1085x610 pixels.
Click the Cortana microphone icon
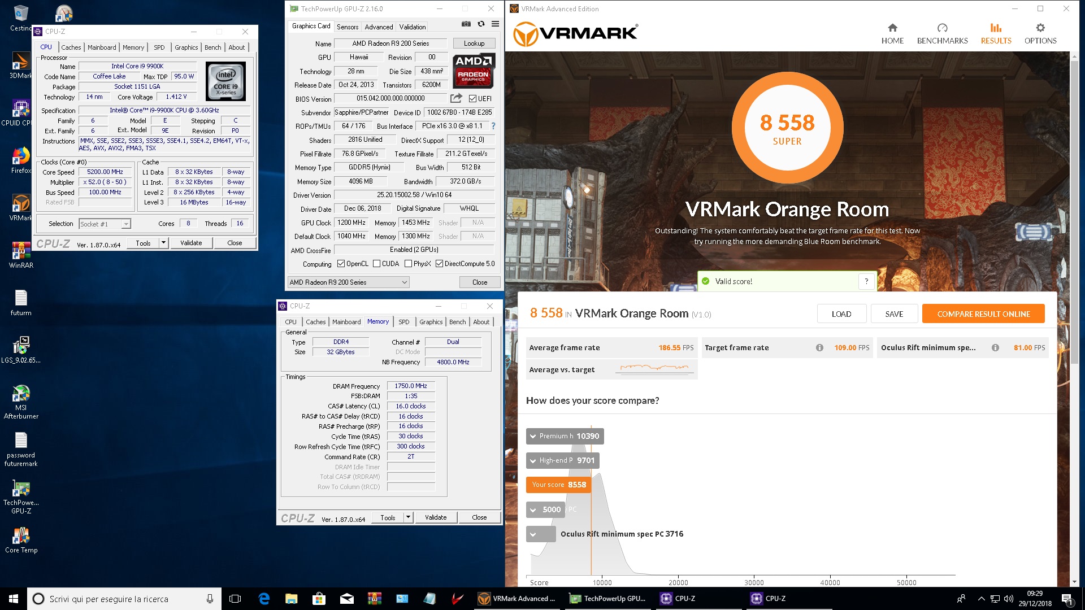(x=210, y=599)
